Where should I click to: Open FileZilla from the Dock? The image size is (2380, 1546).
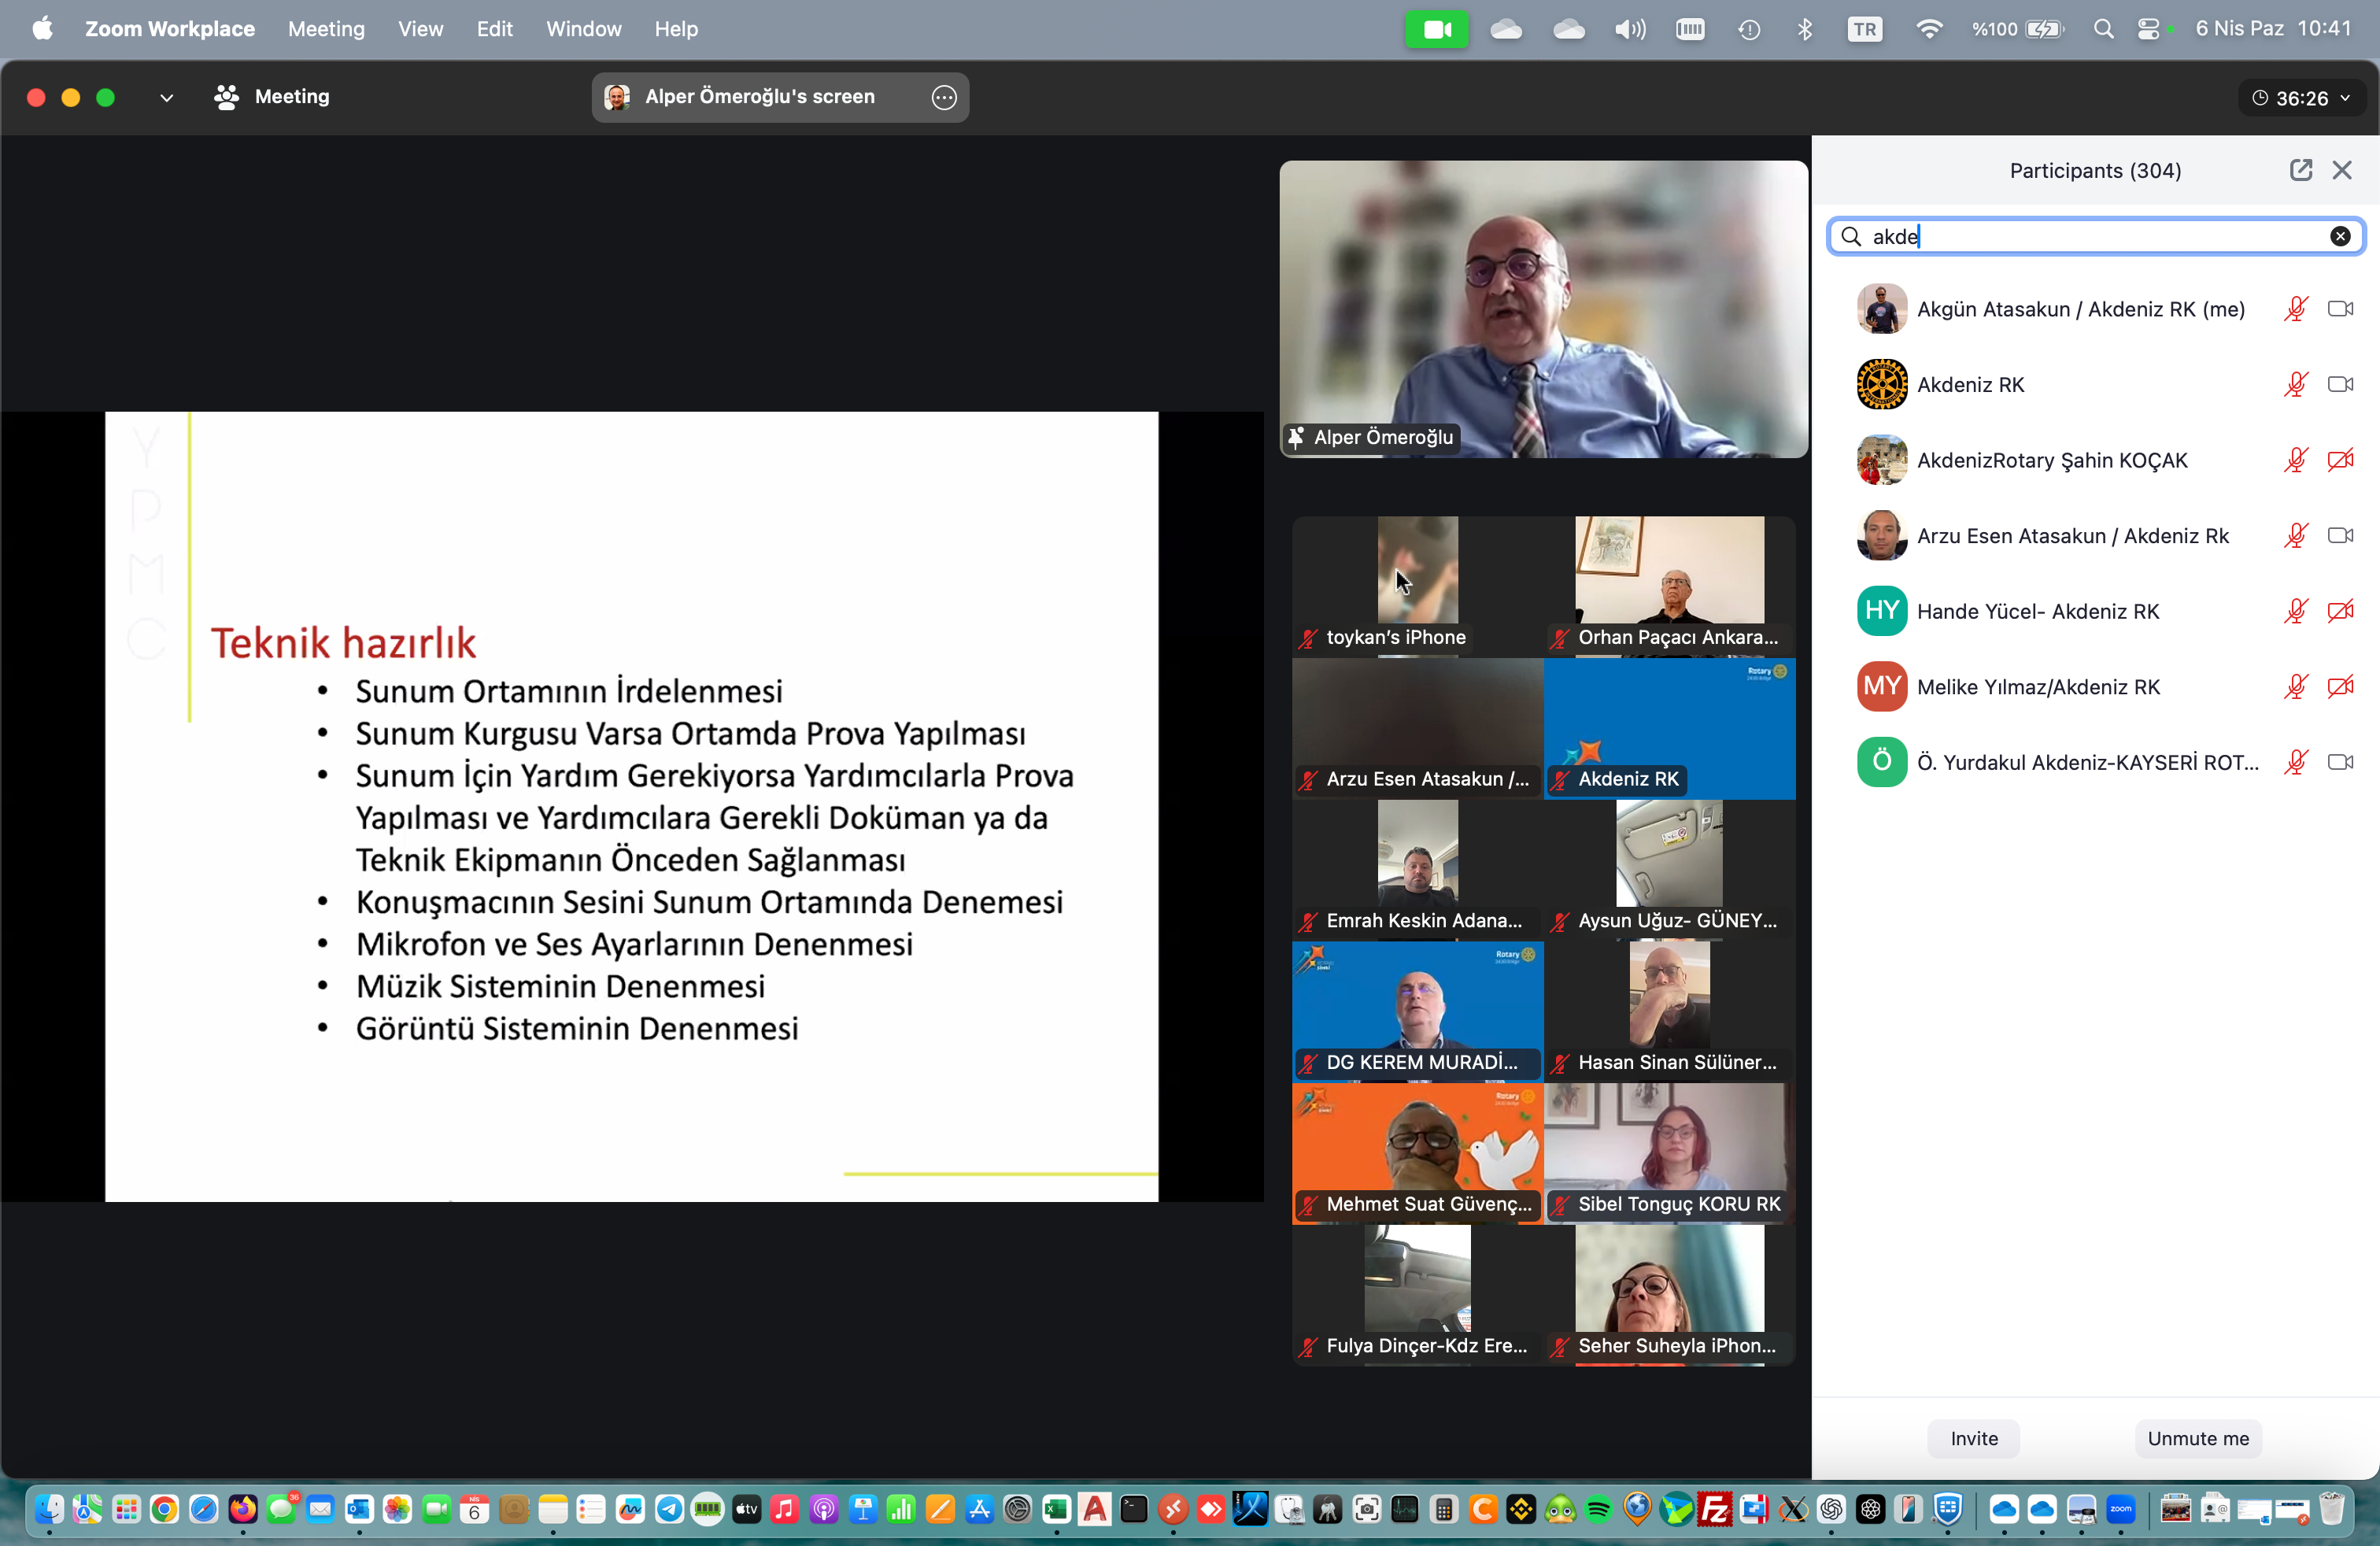pyautogui.click(x=1714, y=1509)
